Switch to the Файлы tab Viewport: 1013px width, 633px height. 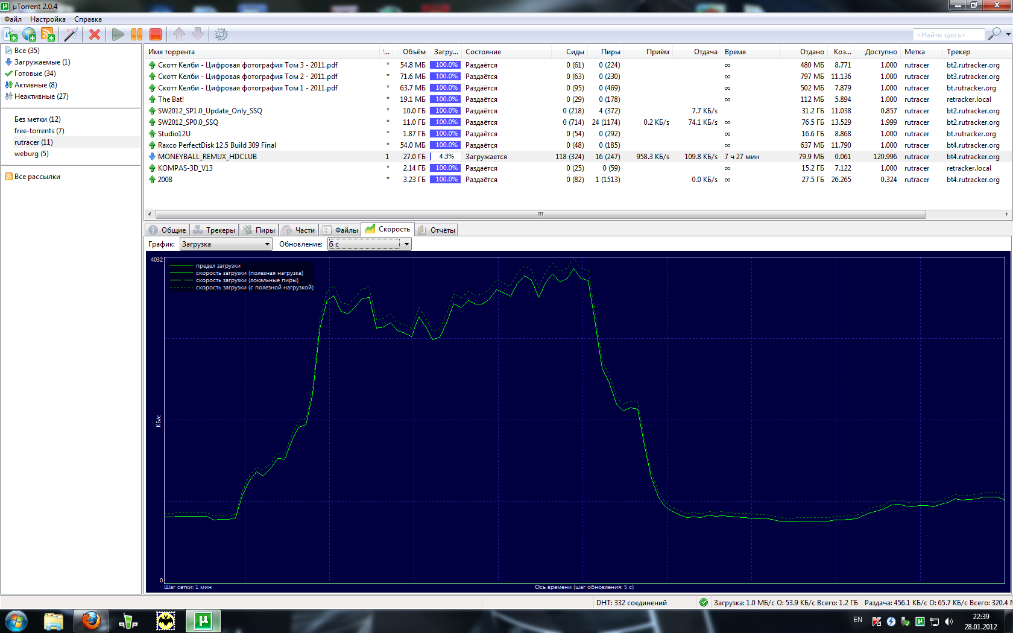pyautogui.click(x=340, y=230)
